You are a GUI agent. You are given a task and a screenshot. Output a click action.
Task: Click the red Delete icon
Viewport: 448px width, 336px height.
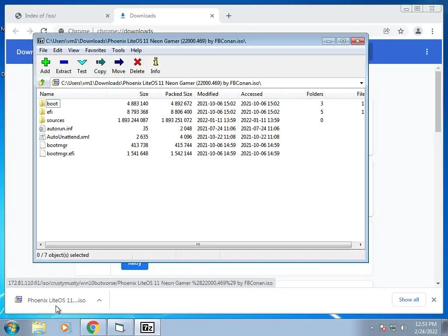coord(137,62)
